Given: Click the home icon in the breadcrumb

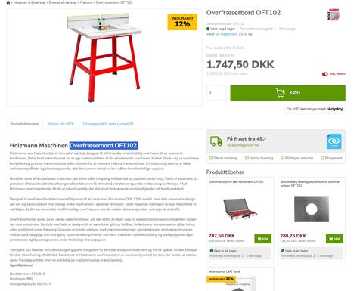Looking at the screenshot, I should click(8, 2).
